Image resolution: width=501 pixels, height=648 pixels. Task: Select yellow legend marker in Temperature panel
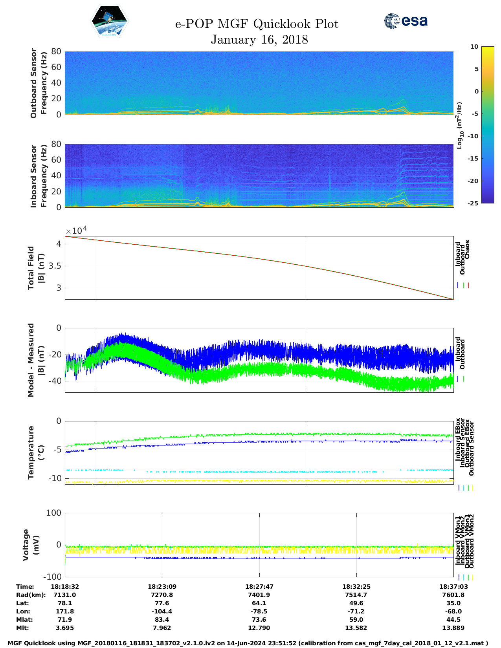click(472, 488)
